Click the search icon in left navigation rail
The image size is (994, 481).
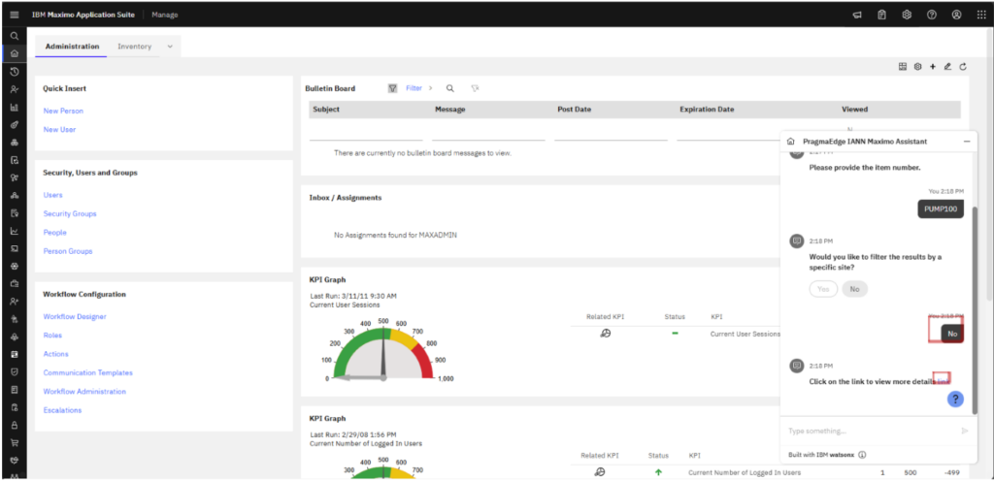click(x=14, y=37)
